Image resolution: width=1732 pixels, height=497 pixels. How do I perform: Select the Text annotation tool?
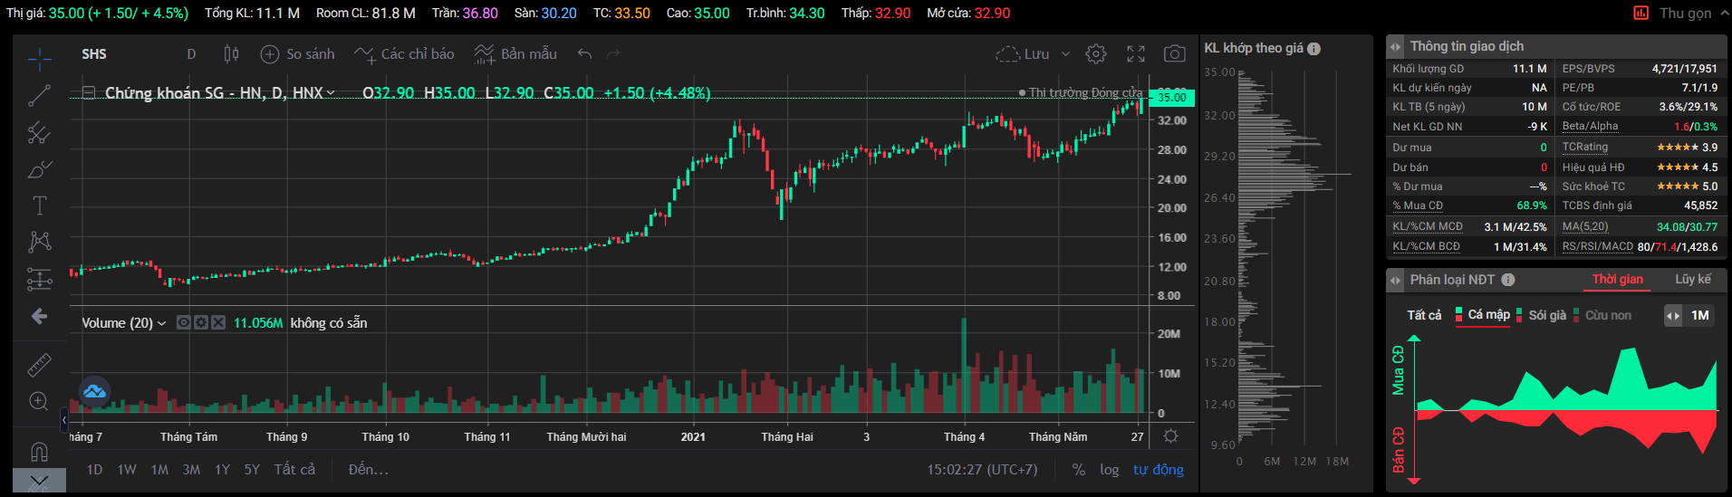[39, 205]
